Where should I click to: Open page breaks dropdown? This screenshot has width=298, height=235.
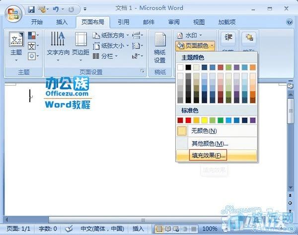138,35
